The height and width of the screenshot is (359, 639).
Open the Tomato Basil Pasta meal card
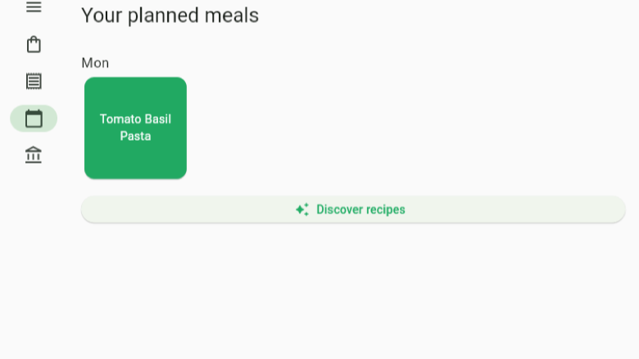click(x=135, y=128)
